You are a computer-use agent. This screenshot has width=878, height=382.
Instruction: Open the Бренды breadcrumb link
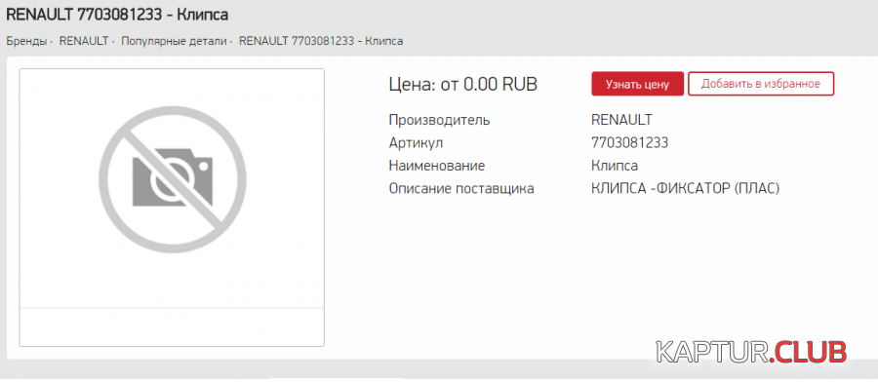[x=26, y=41]
